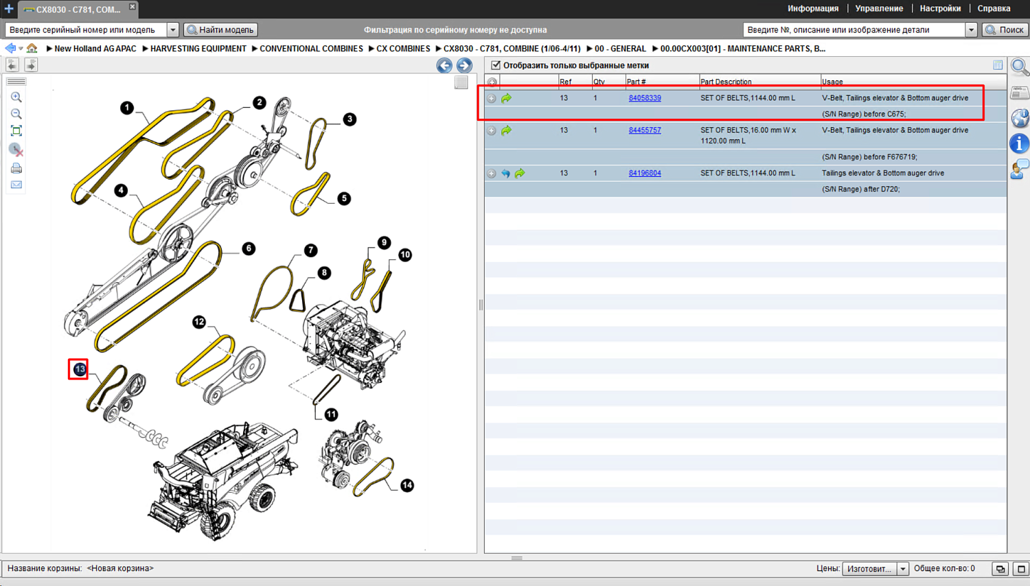Expand the row for part 84058339
This screenshot has width=1030, height=586.
(492, 99)
